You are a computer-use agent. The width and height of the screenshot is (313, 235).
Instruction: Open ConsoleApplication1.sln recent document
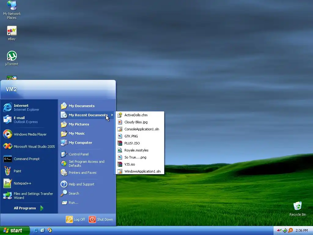[x=140, y=129]
